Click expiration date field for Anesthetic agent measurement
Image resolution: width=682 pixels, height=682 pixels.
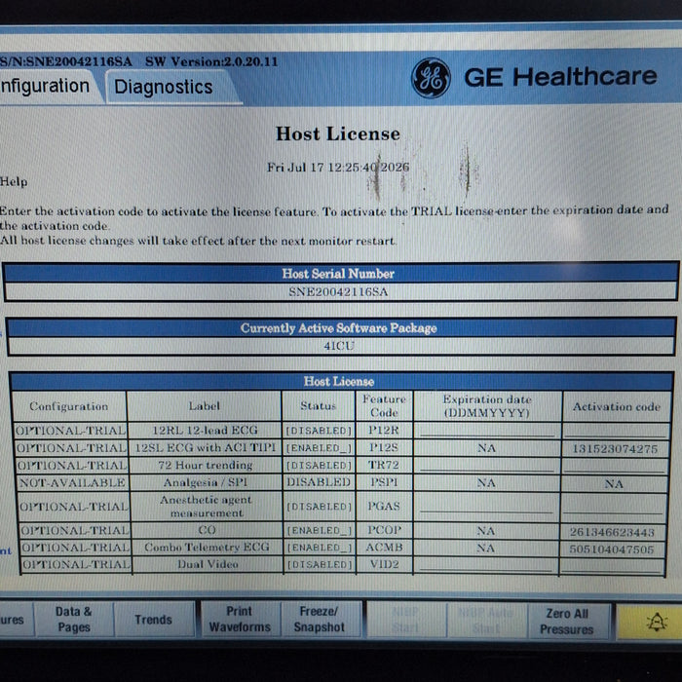486,506
